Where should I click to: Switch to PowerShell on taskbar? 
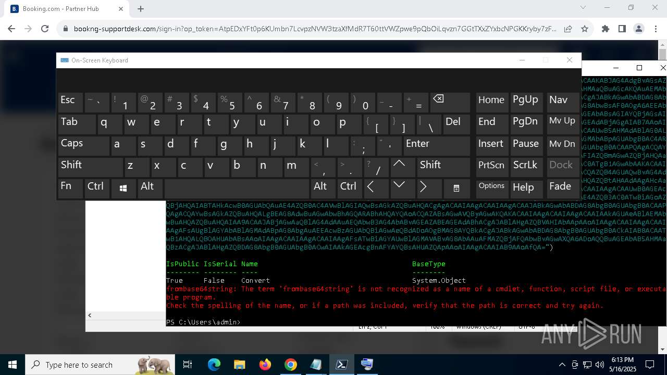click(x=342, y=365)
